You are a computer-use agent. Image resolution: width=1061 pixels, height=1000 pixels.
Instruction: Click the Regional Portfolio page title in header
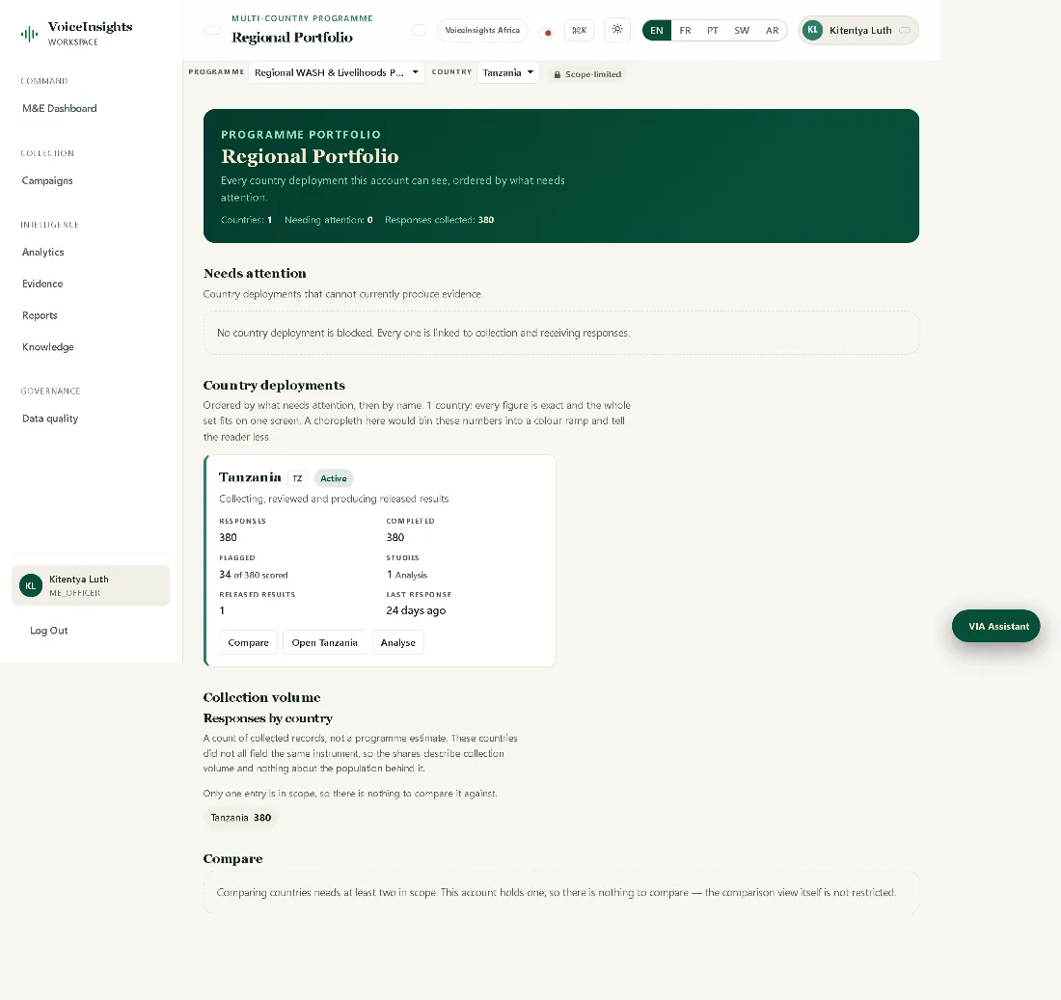(x=292, y=38)
